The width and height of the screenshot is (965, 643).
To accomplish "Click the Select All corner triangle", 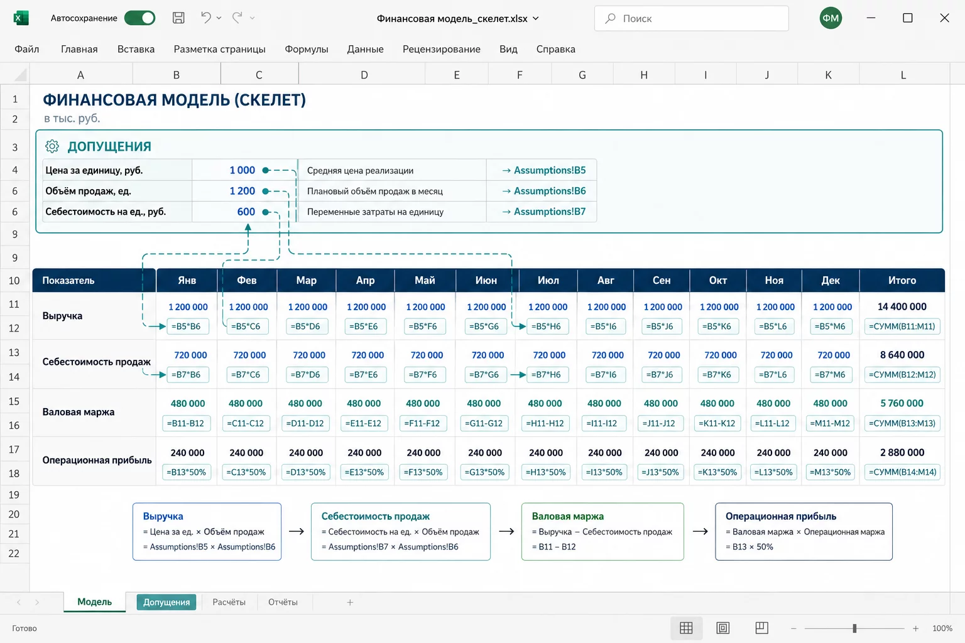I will [x=21, y=75].
